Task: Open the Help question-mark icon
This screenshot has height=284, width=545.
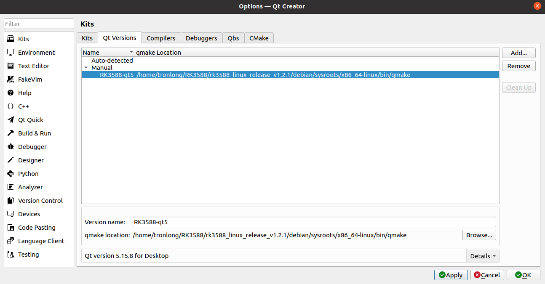Action: point(11,93)
